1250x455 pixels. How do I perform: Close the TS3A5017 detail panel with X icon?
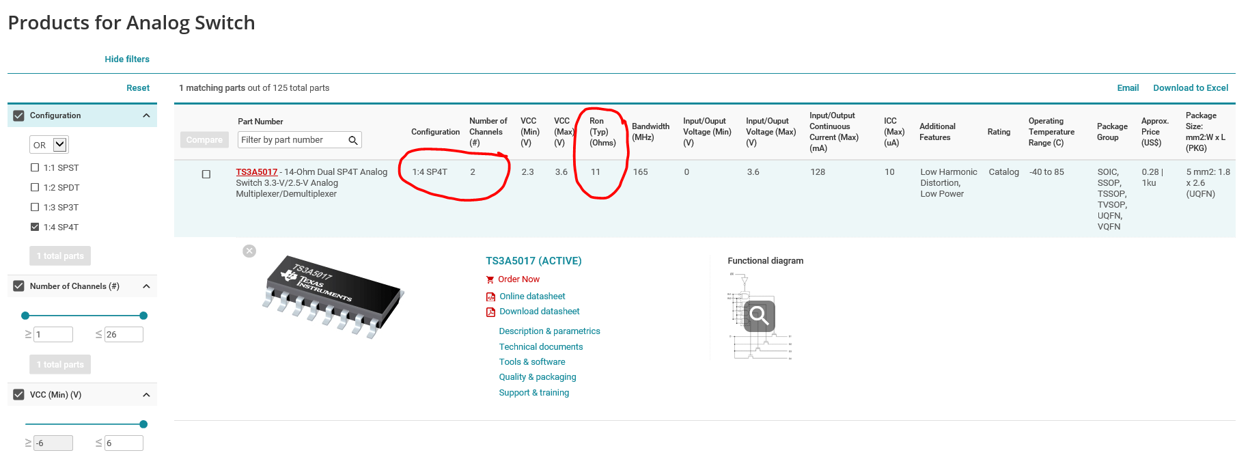[249, 251]
